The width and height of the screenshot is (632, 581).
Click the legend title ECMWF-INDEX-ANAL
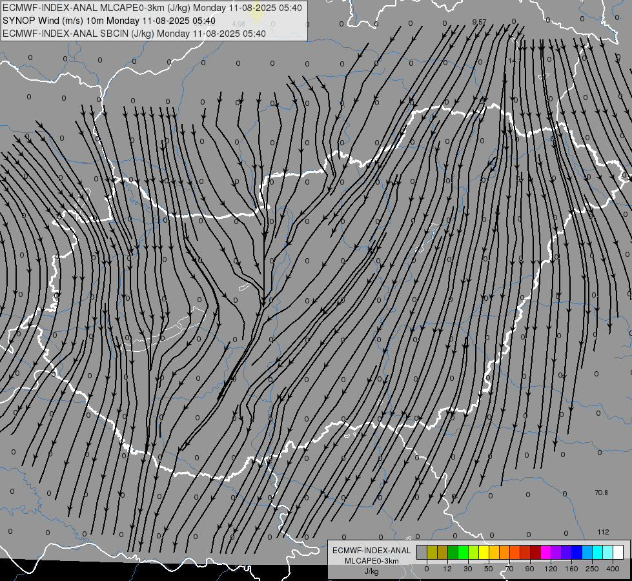(x=372, y=551)
